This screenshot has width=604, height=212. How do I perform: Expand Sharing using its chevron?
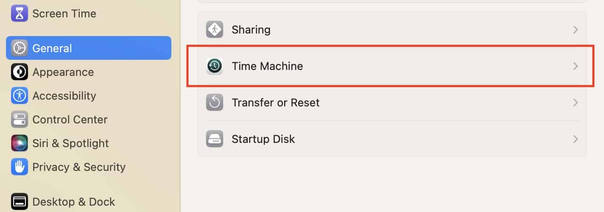[575, 30]
